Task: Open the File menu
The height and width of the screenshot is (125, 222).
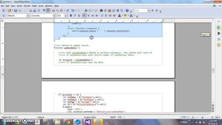Action: click(x=2, y=6)
